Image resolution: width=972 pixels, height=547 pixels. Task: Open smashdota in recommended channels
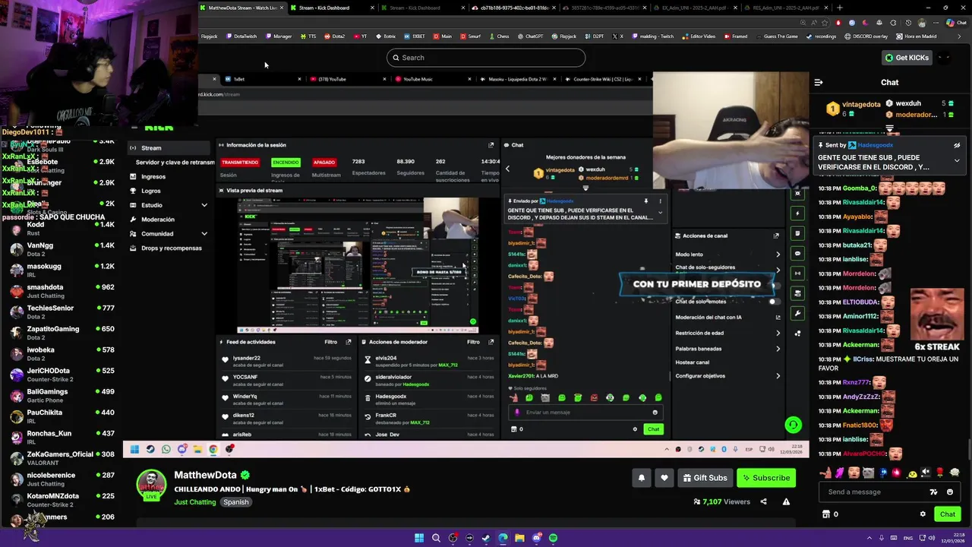[64, 291]
